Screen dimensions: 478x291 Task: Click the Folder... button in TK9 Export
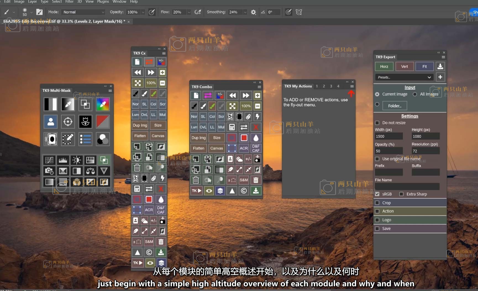pyautogui.click(x=395, y=106)
